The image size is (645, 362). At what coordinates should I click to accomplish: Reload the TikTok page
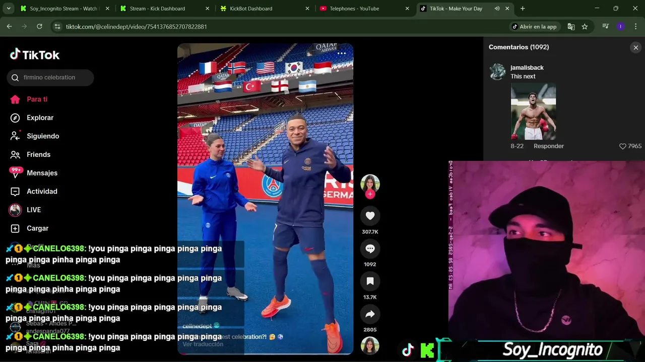[39, 27]
